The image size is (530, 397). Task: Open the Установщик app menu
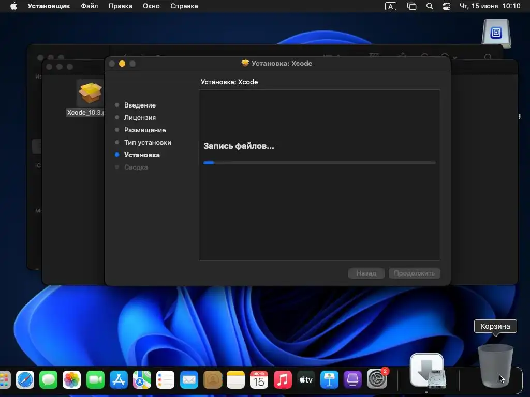click(49, 6)
